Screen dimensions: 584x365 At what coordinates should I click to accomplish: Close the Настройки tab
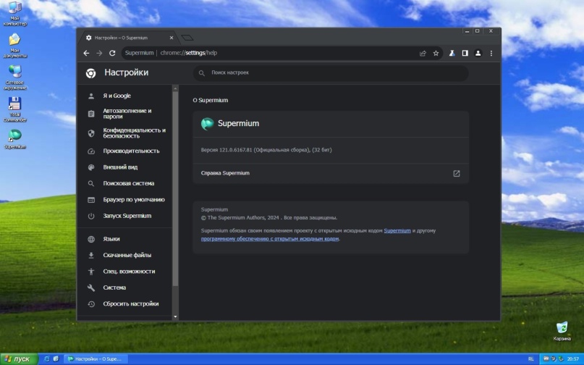tap(172, 38)
